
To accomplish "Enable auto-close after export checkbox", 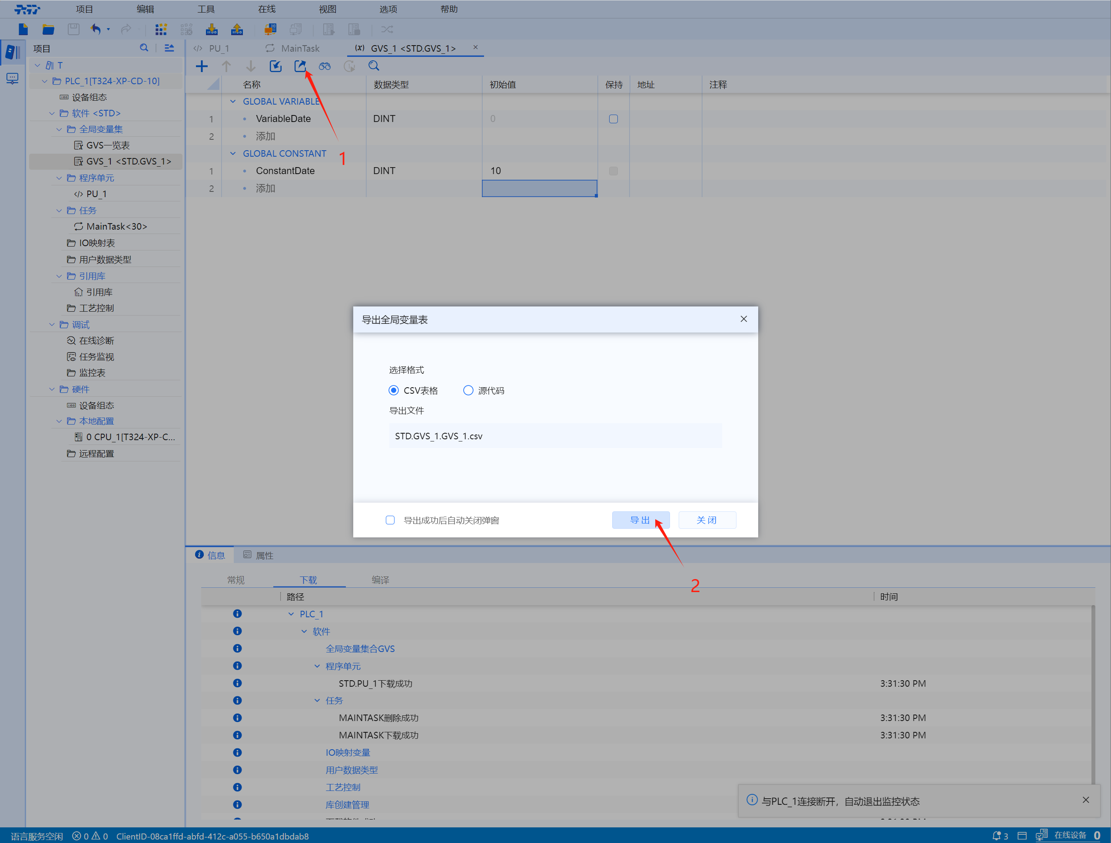I will coord(390,520).
